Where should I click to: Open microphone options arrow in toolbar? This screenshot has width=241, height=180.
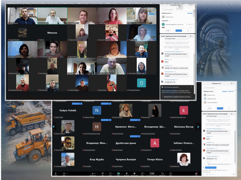(x=59, y=174)
